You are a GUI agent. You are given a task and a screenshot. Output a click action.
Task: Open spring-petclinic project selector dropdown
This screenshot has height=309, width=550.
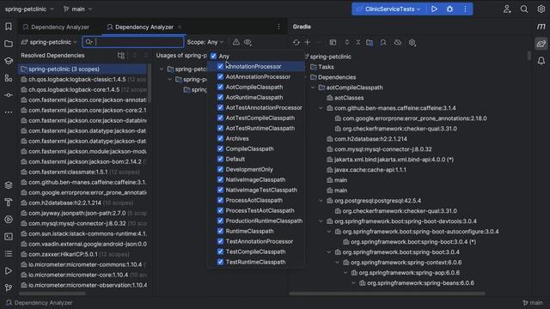click(x=49, y=42)
